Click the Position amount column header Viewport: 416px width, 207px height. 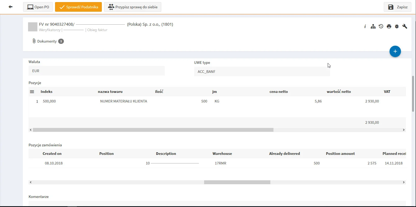[340, 154]
